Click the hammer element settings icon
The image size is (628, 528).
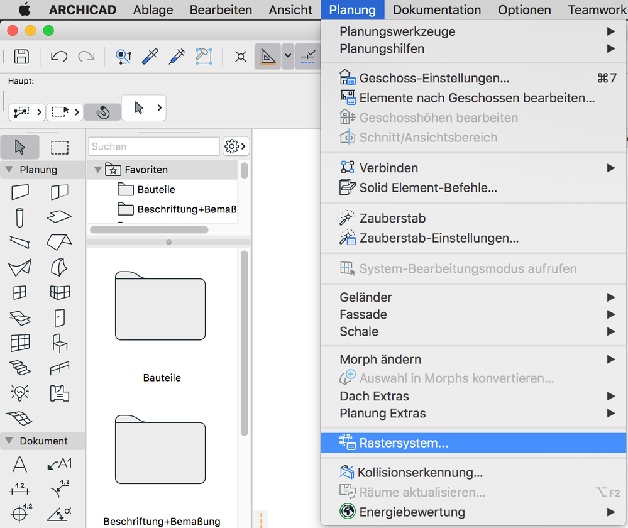[204, 57]
